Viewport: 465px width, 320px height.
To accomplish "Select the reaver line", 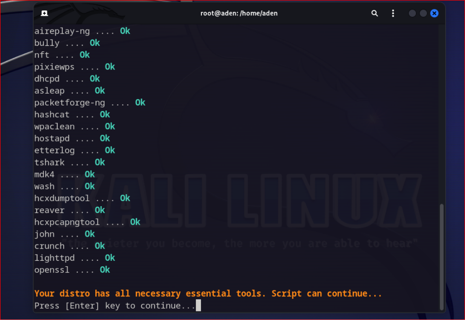I will point(70,210).
